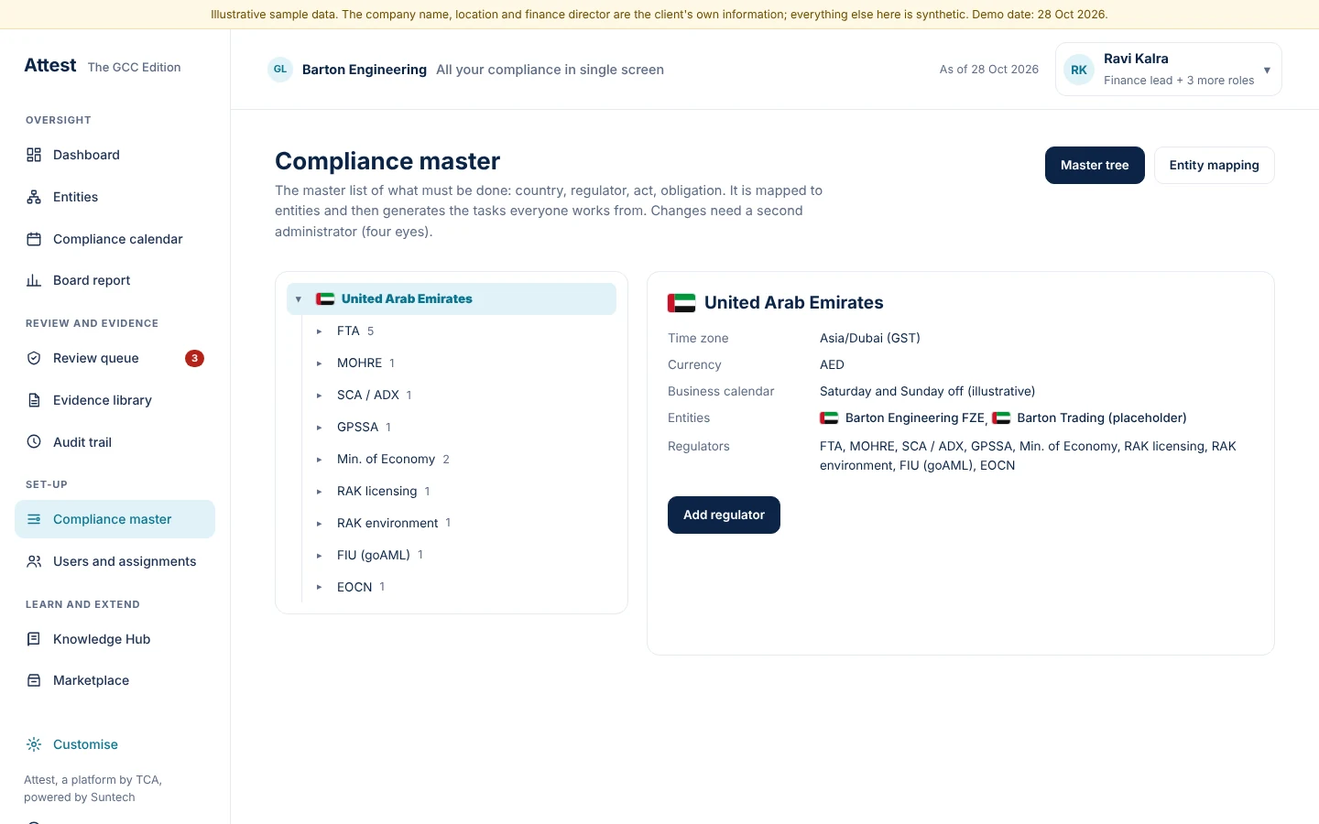Viewport: 1319px width, 824px height.
Task: Click the RK user avatar
Action: click(x=1079, y=70)
